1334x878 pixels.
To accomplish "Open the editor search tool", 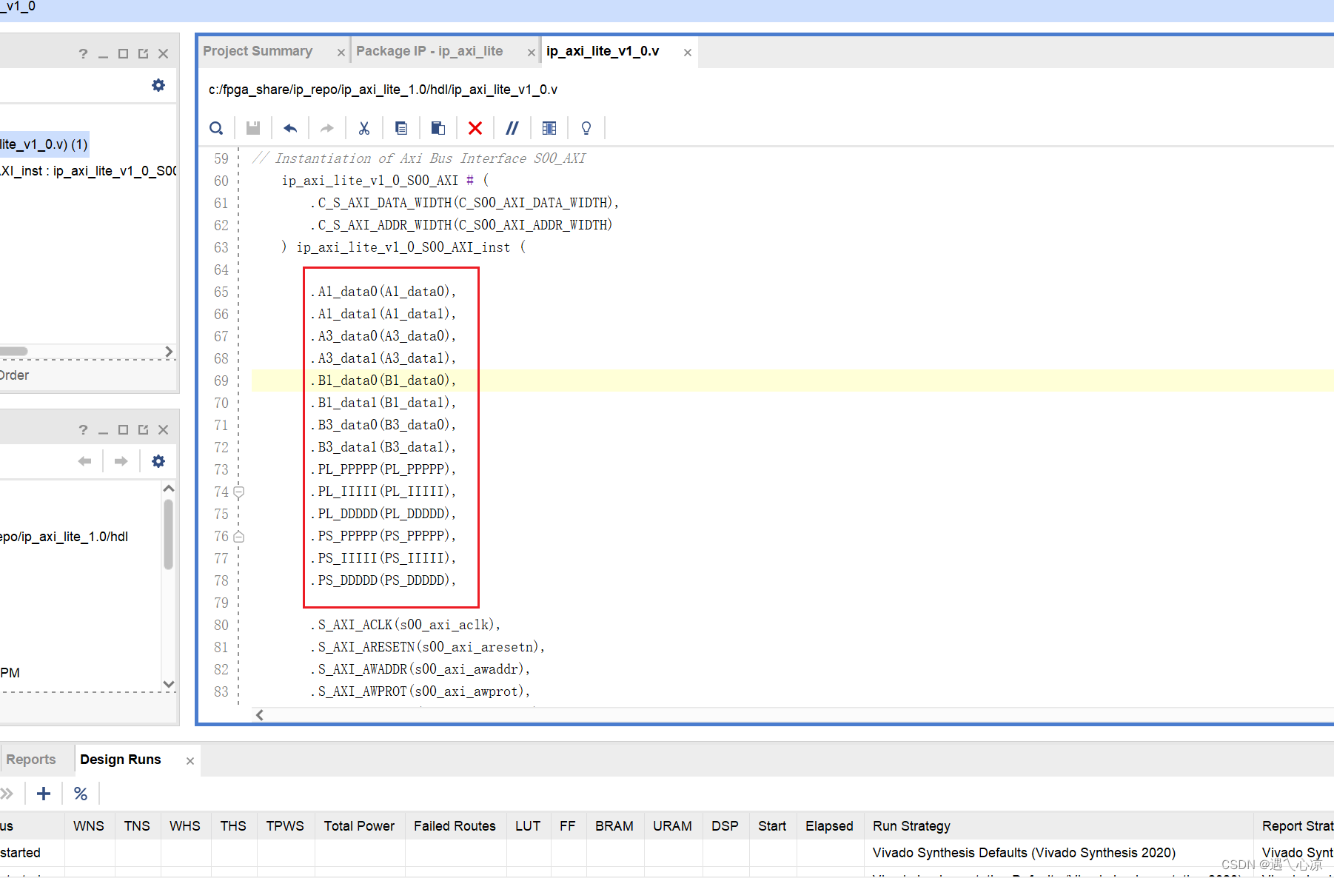I will pyautogui.click(x=216, y=128).
